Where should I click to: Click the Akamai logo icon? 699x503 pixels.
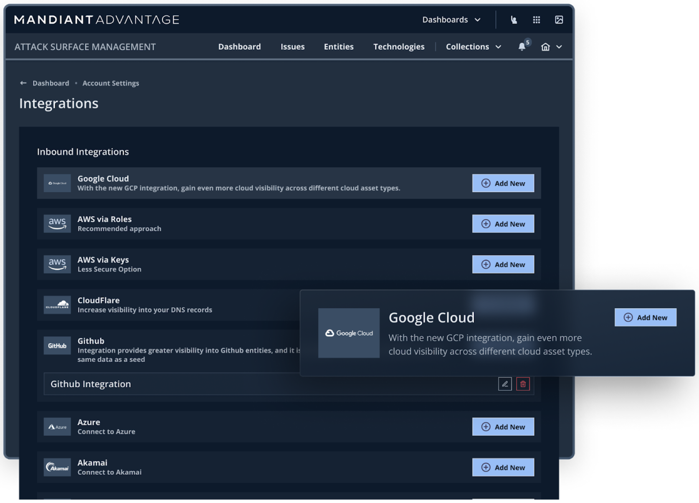(57, 467)
